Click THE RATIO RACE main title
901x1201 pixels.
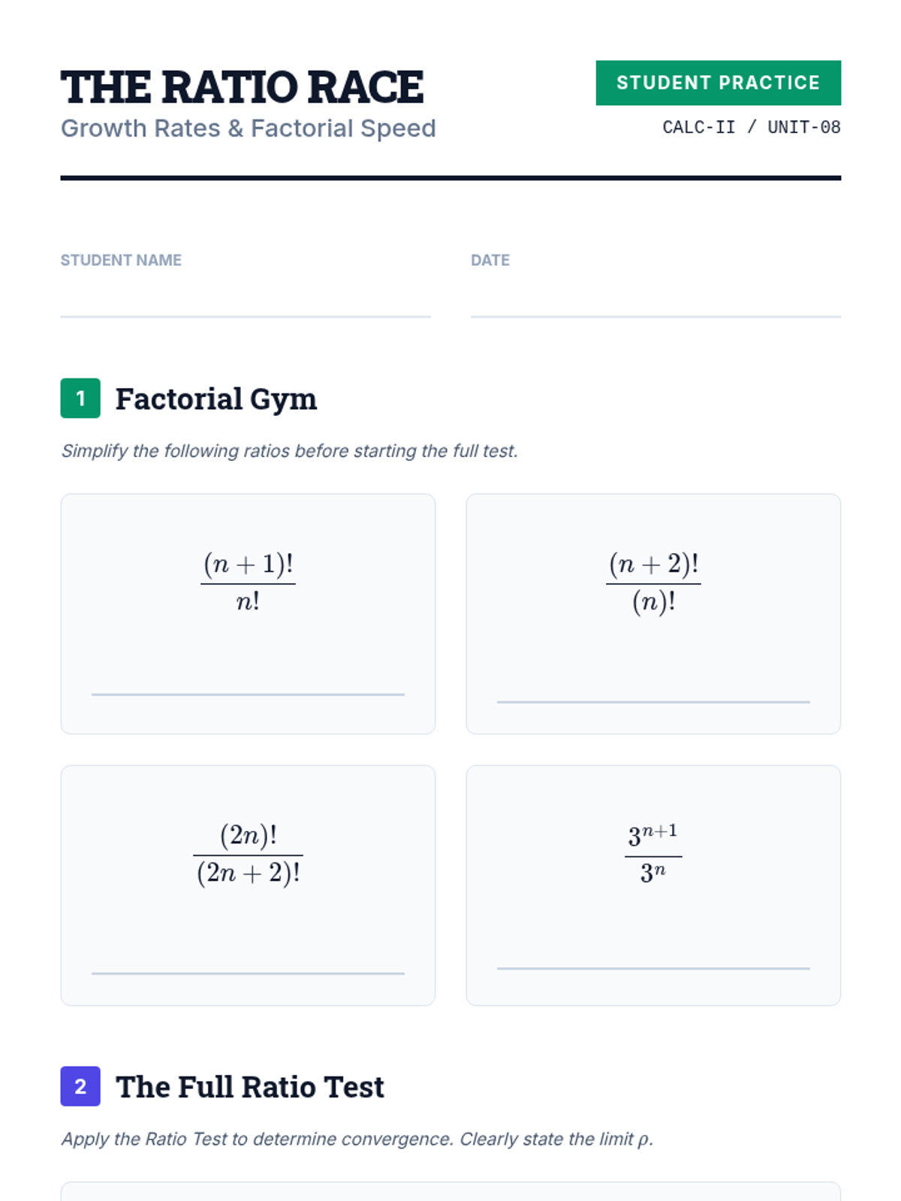[x=242, y=87]
